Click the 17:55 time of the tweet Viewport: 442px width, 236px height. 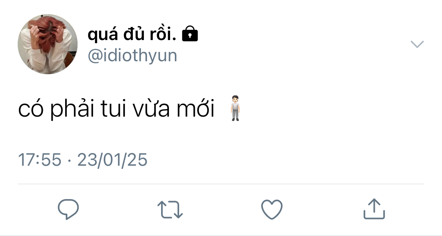click(x=40, y=160)
